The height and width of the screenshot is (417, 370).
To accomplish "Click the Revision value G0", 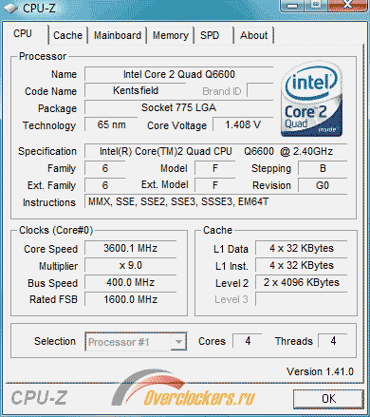I will point(323,185).
